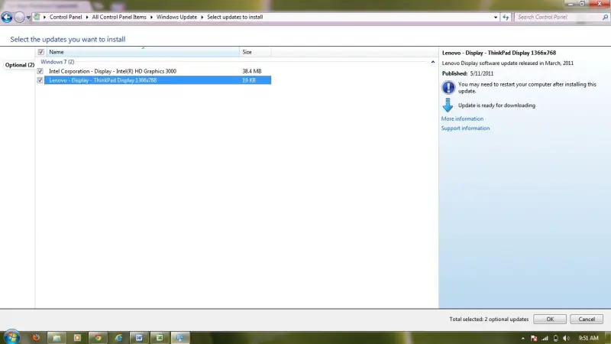The height and width of the screenshot is (344, 611).
Task: Minimize the Windows Update window
Action: tap(571, 4)
